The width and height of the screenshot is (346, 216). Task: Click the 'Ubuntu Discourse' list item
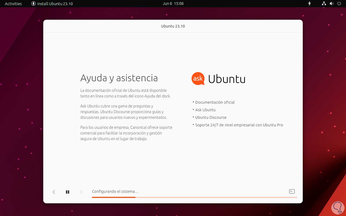211,117
